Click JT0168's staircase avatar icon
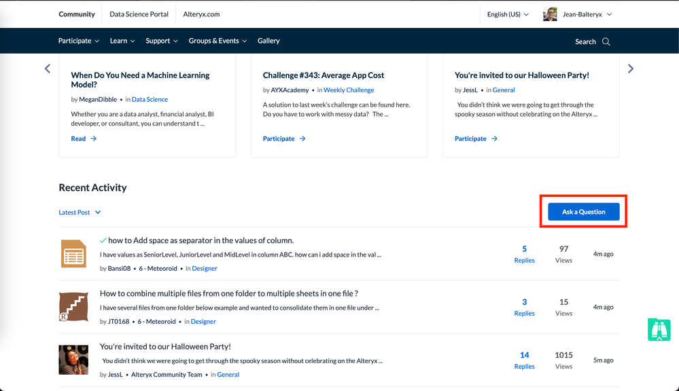 [73, 307]
